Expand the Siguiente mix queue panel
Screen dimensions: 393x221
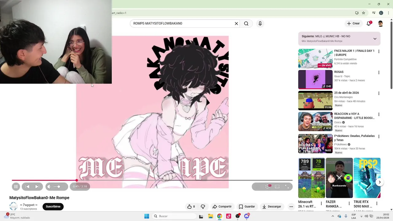[x=375, y=39]
